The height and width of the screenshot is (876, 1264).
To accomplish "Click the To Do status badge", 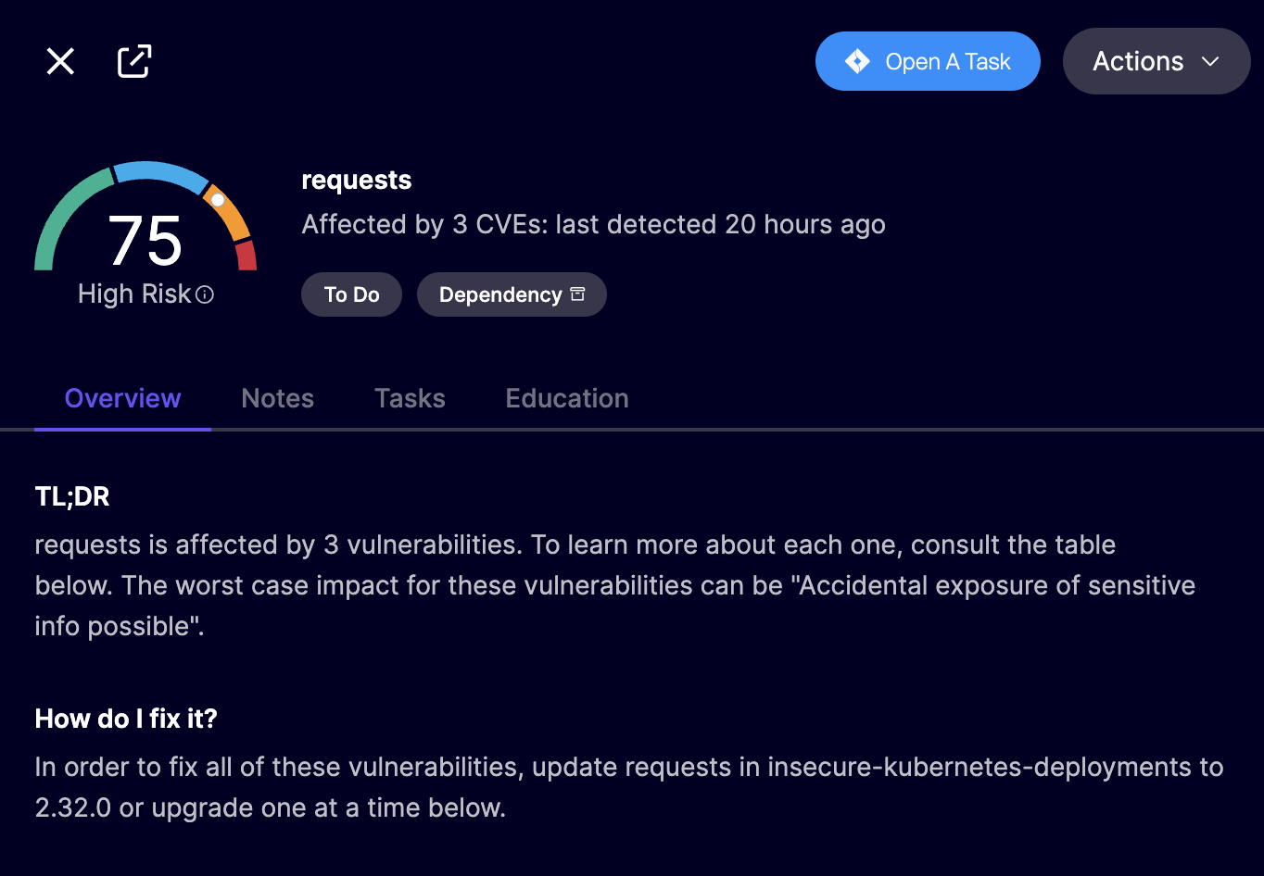I will (351, 294).
